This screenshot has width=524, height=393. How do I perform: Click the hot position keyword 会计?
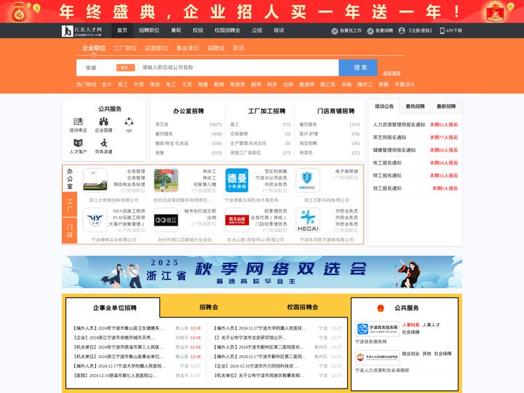(107, 84)
